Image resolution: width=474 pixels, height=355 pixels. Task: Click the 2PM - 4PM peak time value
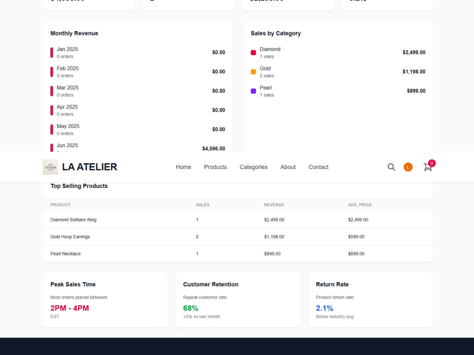coord(70,308)
